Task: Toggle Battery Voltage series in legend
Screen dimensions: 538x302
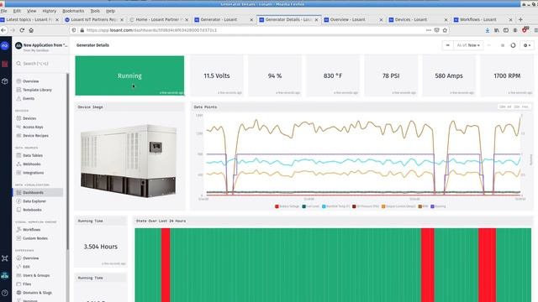Action: click(287, 206)
